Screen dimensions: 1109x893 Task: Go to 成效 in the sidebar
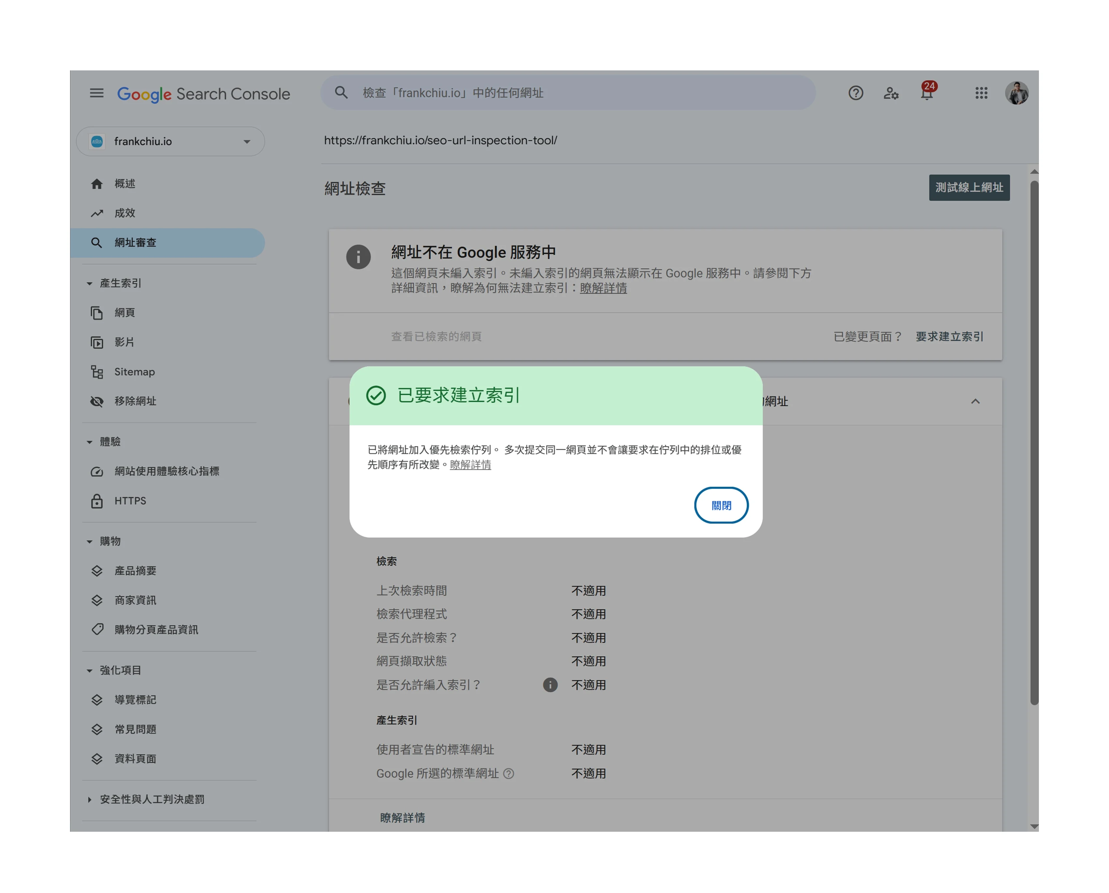(125, 213)
